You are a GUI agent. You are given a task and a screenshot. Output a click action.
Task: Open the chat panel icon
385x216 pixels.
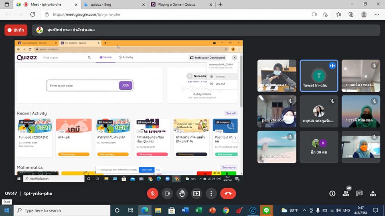(x=359, y=194)
